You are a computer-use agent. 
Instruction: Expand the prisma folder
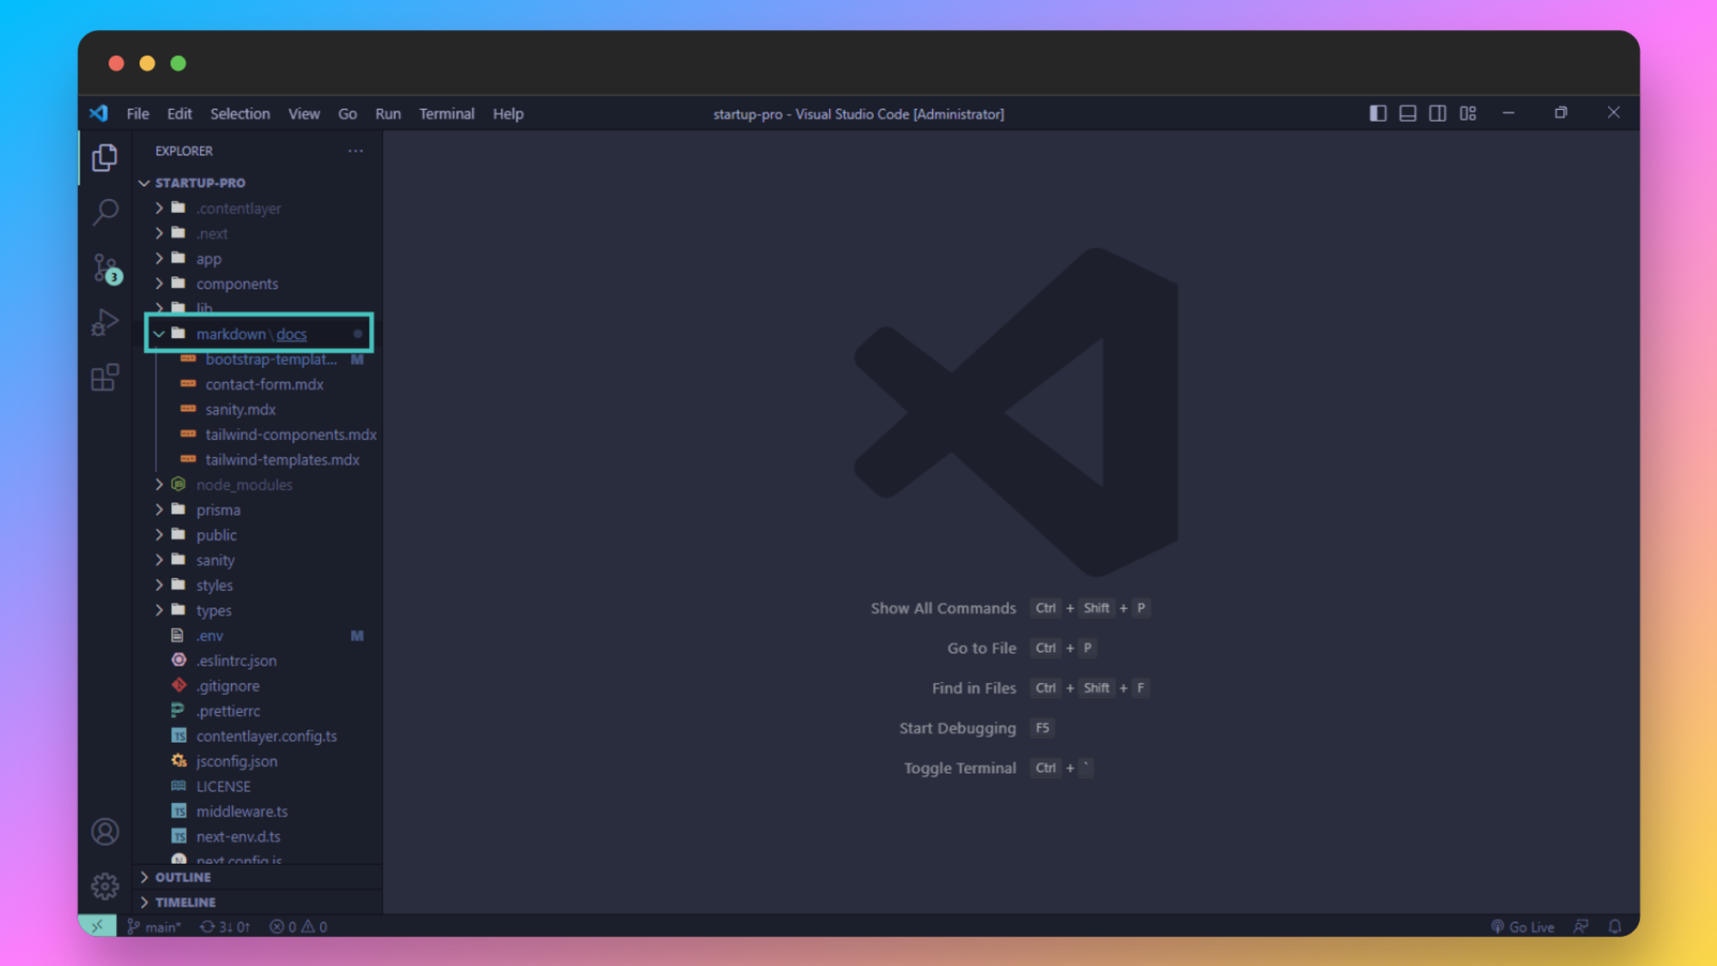tap(258, 510)
